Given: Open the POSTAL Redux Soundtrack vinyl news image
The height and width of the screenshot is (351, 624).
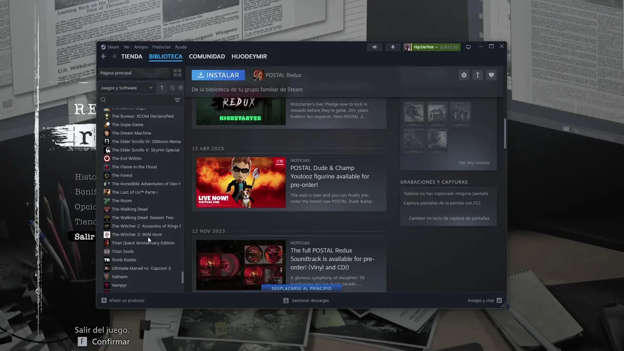Looking at the screenshot, I should [x=241, y=265].
